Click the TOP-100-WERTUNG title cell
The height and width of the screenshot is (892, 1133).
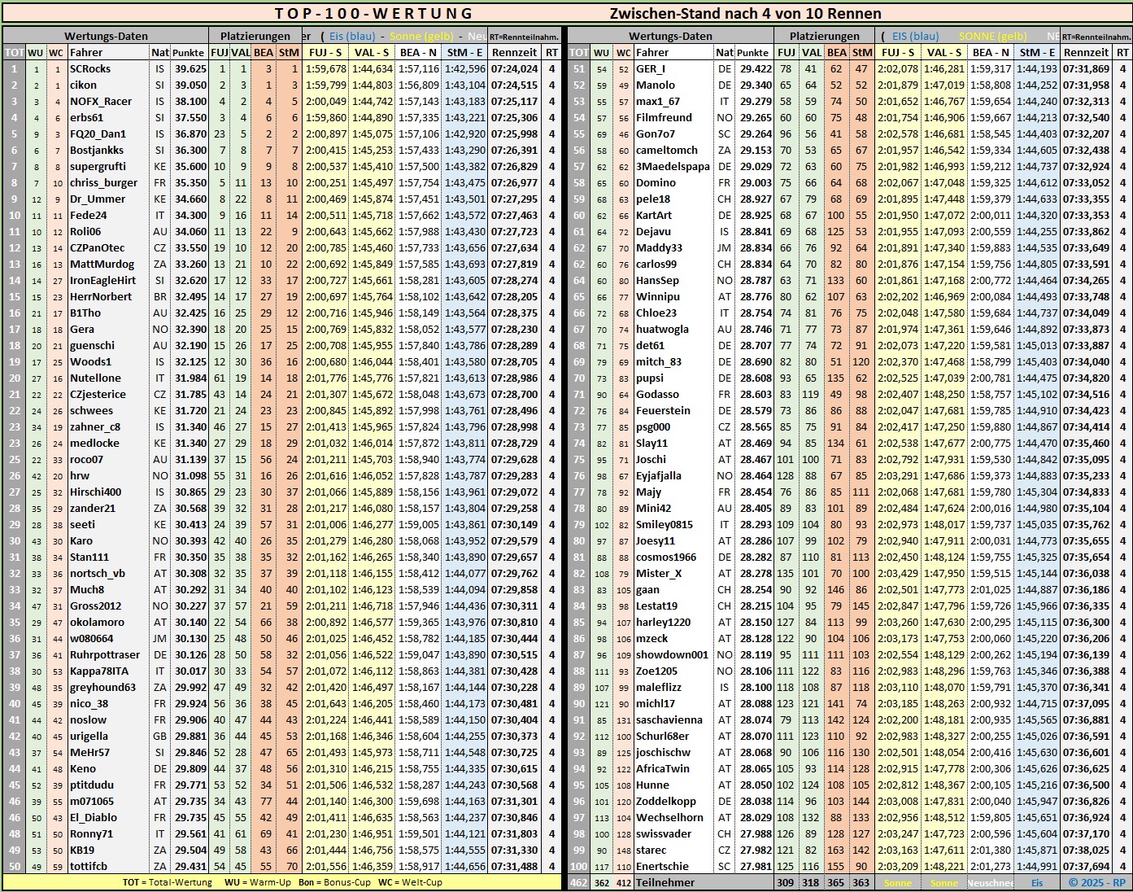(x=373, y=13)
